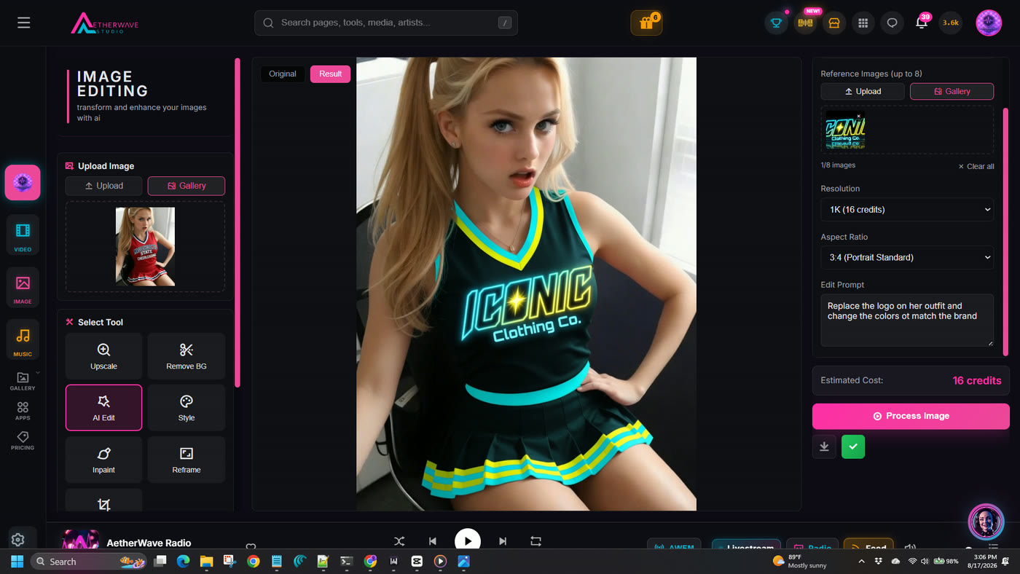The height and width of the screenshot is (574, 1020).
Task: Focus the search pages and tools field
Action: [x=386, y=23]
